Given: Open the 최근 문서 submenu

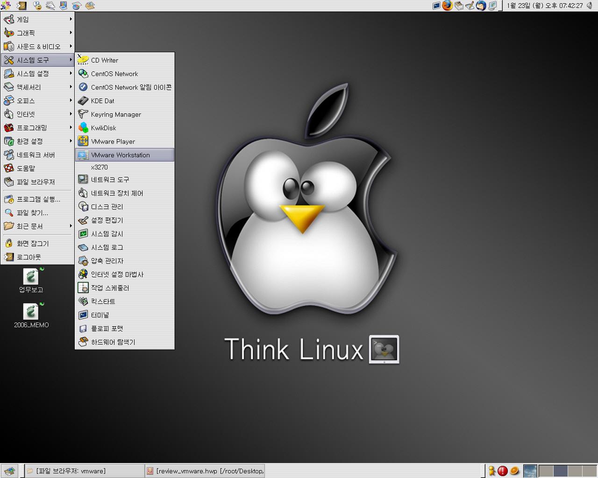Looking at the screenshot, I should pos(37,226).
